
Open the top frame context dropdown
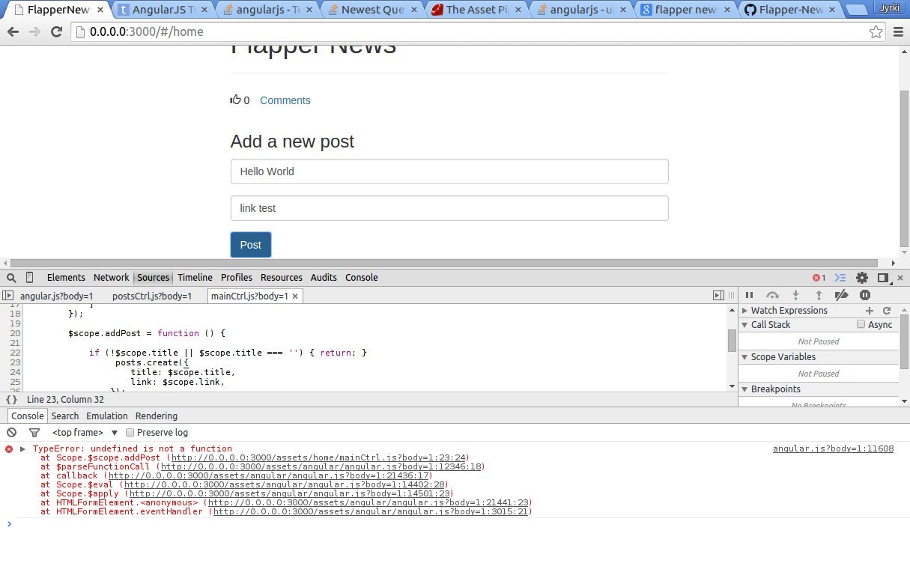pyautogui.click(x=85, y=433)
